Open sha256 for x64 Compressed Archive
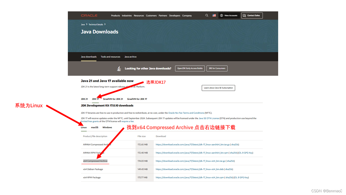 [231, 161]
